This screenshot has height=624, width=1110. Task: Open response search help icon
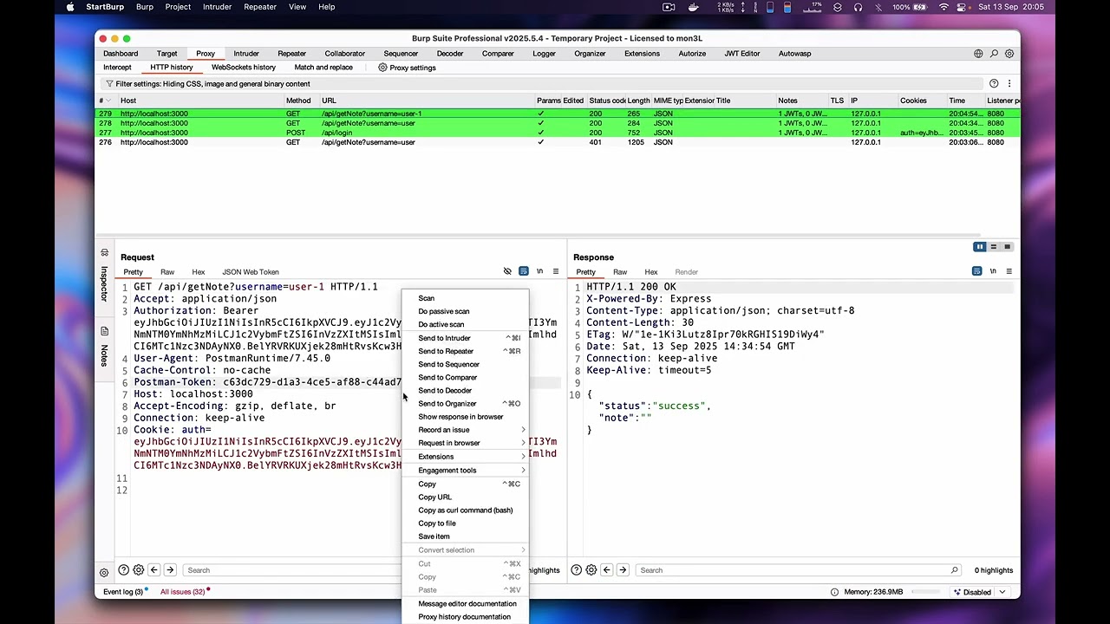pos(576,570)
